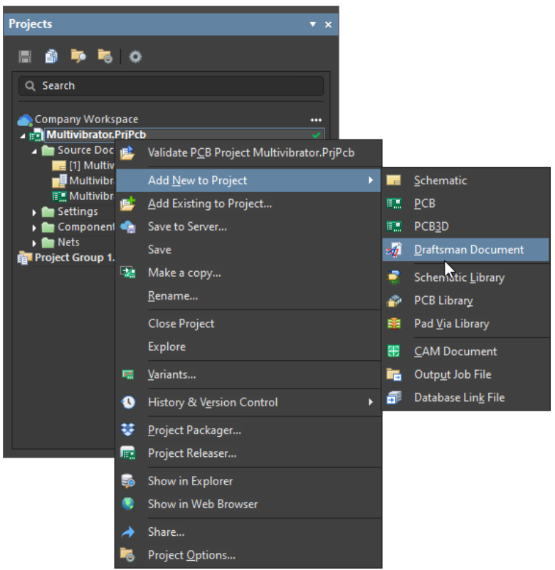555x570 pixels.
Task: Click the Save icon in Projects toolbar
Action: click(x=26, y=56)
